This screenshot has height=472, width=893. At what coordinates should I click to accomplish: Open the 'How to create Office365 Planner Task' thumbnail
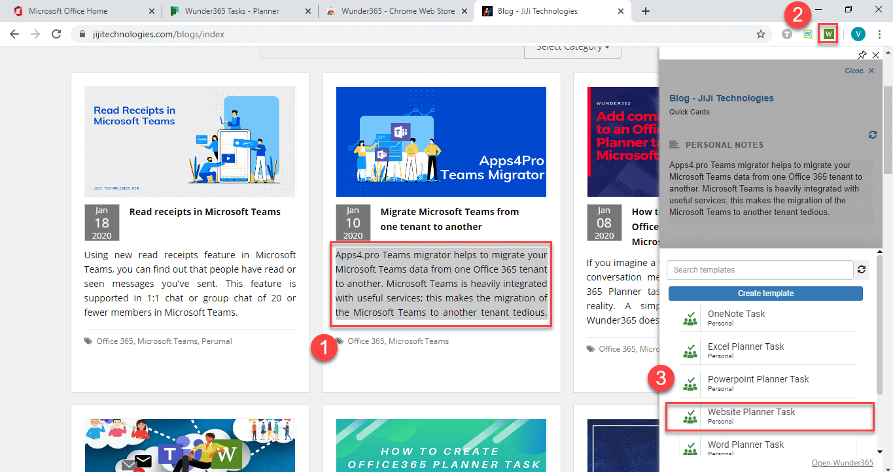(441, 445)
